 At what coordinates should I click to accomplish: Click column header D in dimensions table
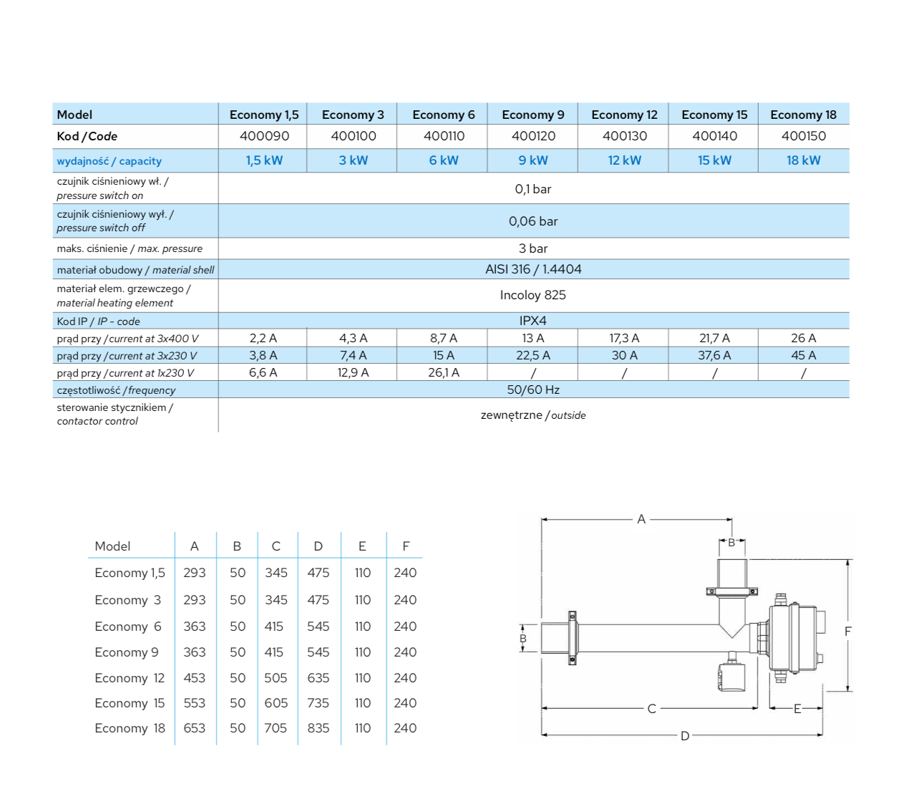(x=319, y=546)
